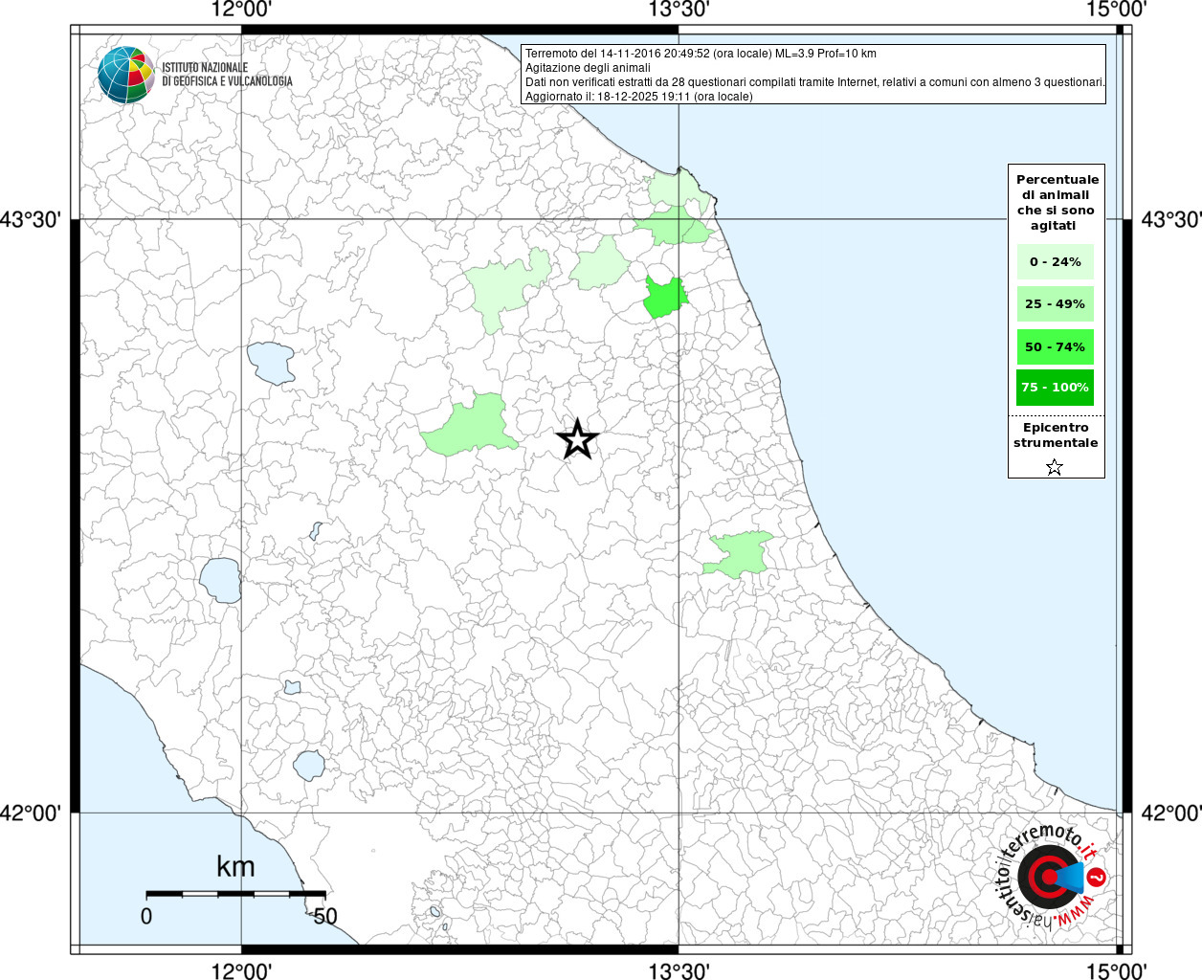Click the 'Agitazione degli animali' subtitle line
1202x980 pixels.
588,68
